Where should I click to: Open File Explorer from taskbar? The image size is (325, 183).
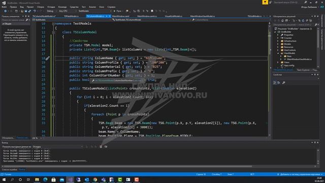(37, 179)
